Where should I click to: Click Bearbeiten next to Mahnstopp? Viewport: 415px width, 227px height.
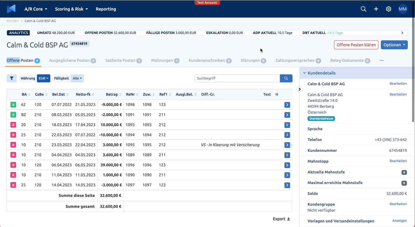point(398,161)
